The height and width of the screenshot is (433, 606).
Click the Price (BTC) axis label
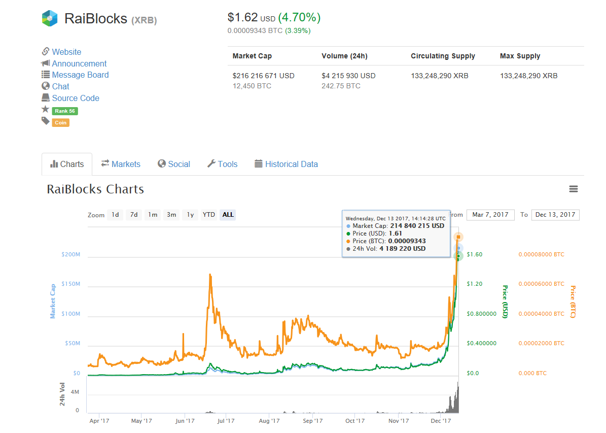(573, 302)
